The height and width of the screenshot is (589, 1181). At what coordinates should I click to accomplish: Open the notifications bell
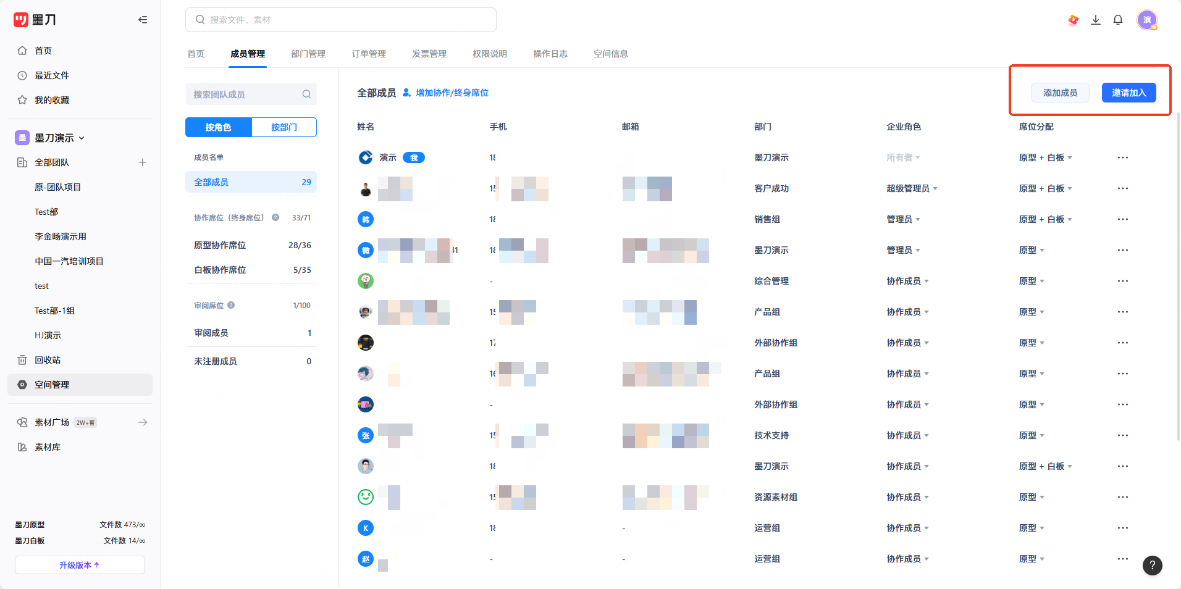(x=1118, y=20)
